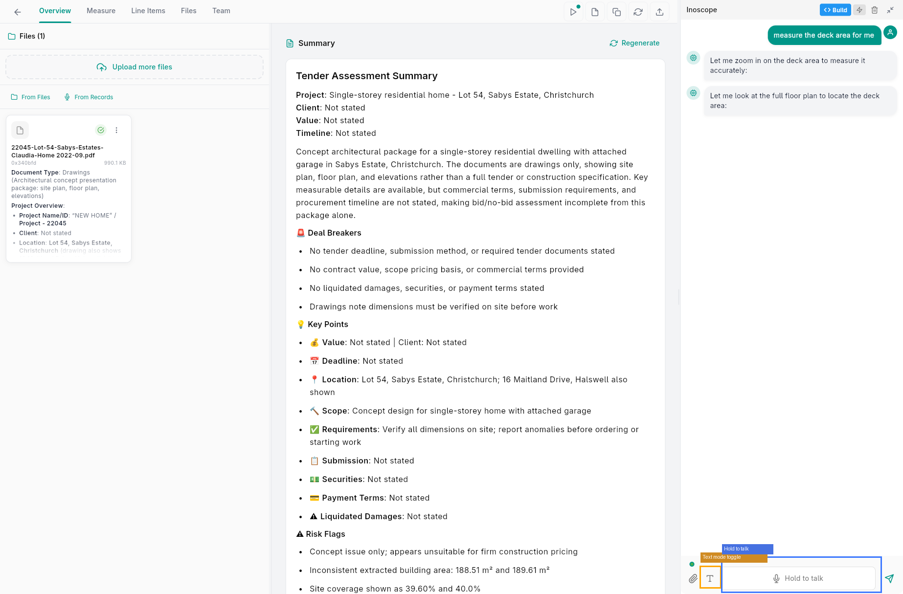
Task: Click Upload more files
Action: [135, 67]
